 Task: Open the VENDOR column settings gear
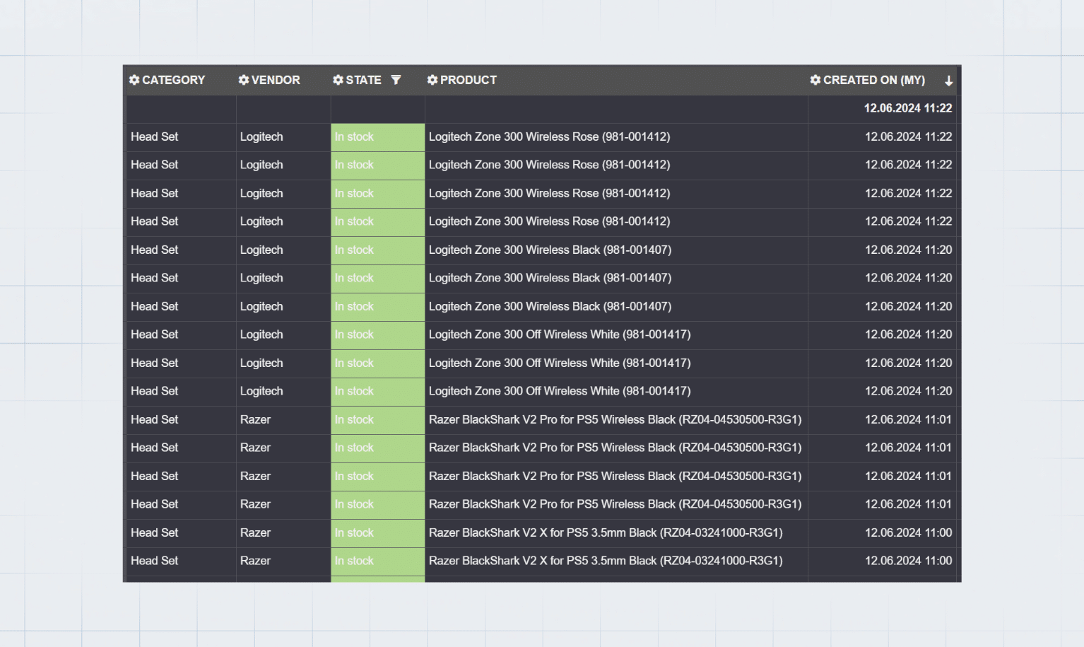pos(243,80)
